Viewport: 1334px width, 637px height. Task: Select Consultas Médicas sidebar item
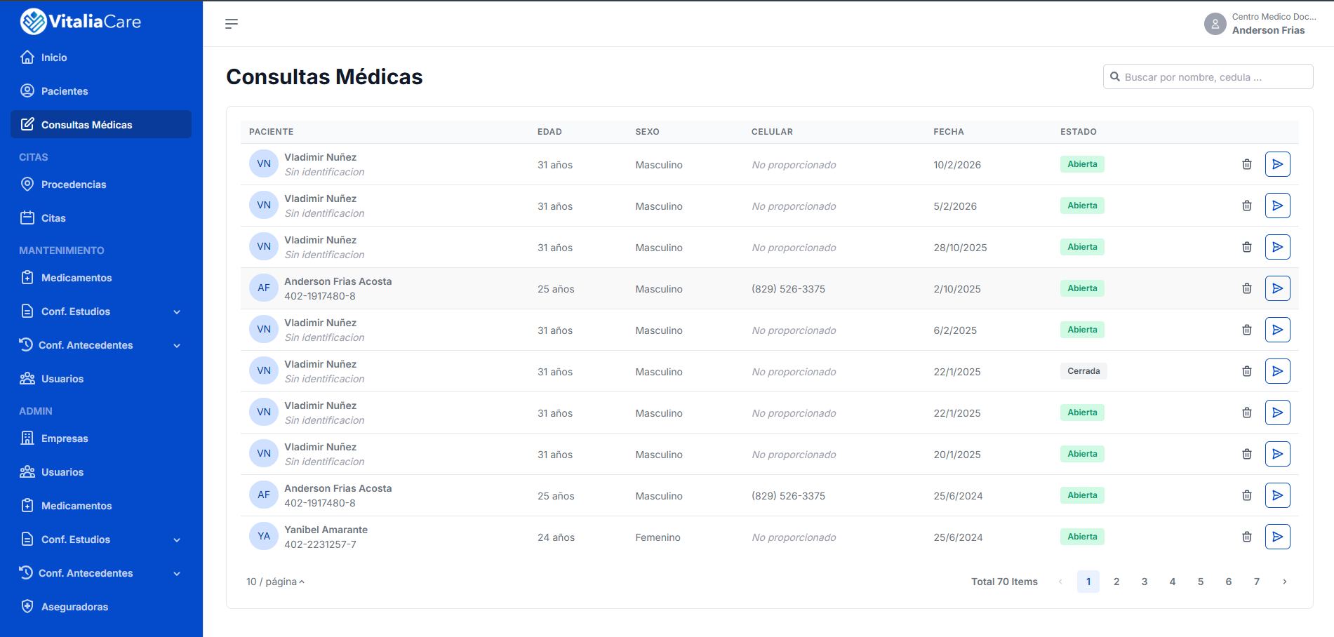pos(101,124)
